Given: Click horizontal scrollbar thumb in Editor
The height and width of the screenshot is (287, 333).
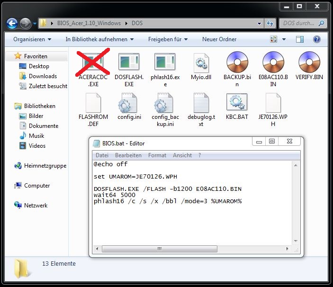Looking at the screenshot, I should click(160, 249).
